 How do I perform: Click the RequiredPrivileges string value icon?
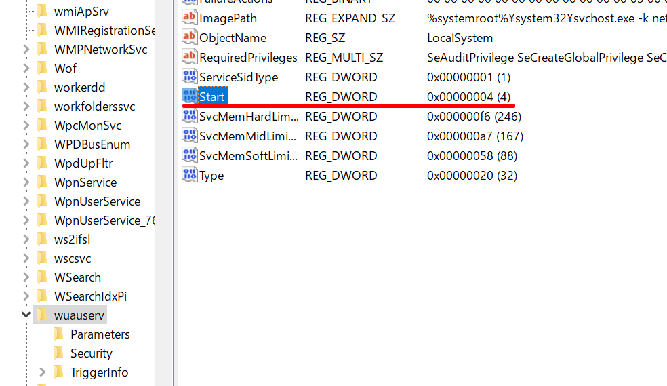pyautogui.click(x=189, y=57)
